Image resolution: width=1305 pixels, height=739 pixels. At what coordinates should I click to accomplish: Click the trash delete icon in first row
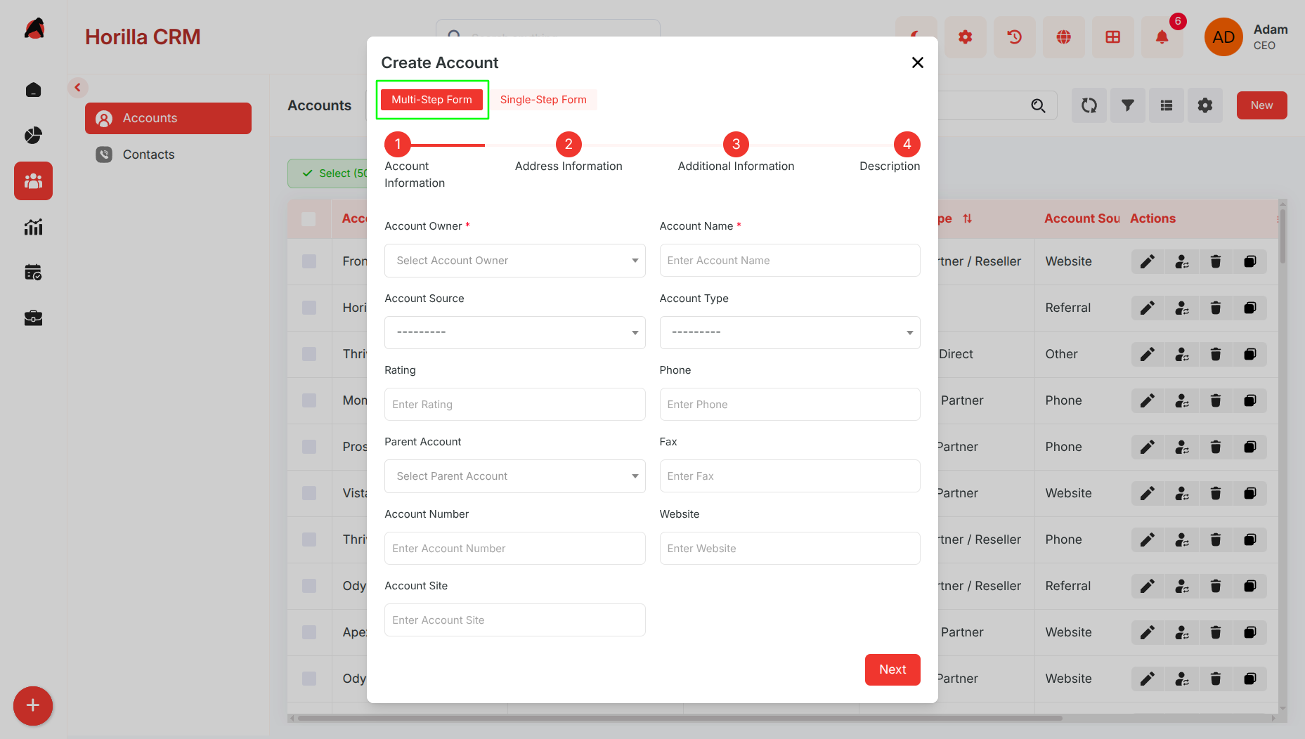pos(1216,261)
